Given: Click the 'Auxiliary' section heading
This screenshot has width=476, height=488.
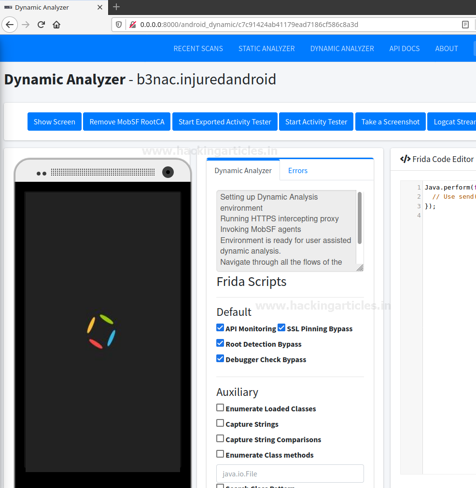Looking at the screenshot, I should coord(238,392).
